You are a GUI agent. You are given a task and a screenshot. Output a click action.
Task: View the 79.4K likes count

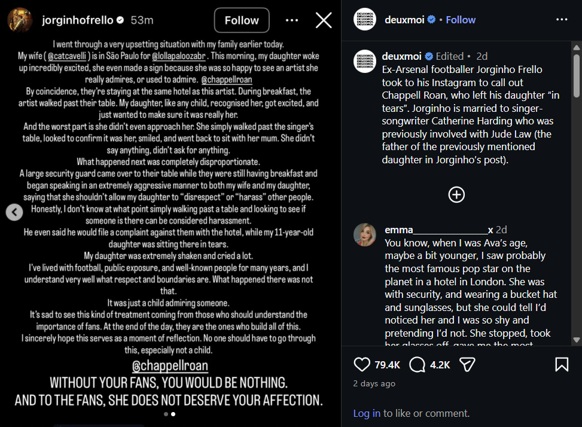coord(387,364)
